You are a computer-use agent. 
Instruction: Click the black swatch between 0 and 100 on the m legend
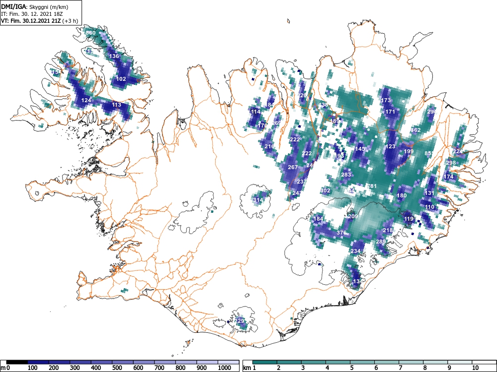pyautogui.click(x=17, y=362)
